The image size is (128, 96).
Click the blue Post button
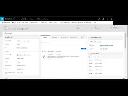click(84, 49)
